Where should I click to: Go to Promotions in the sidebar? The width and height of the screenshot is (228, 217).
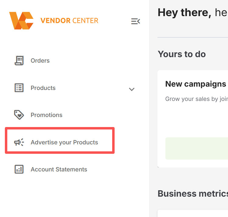click(47, 115)
